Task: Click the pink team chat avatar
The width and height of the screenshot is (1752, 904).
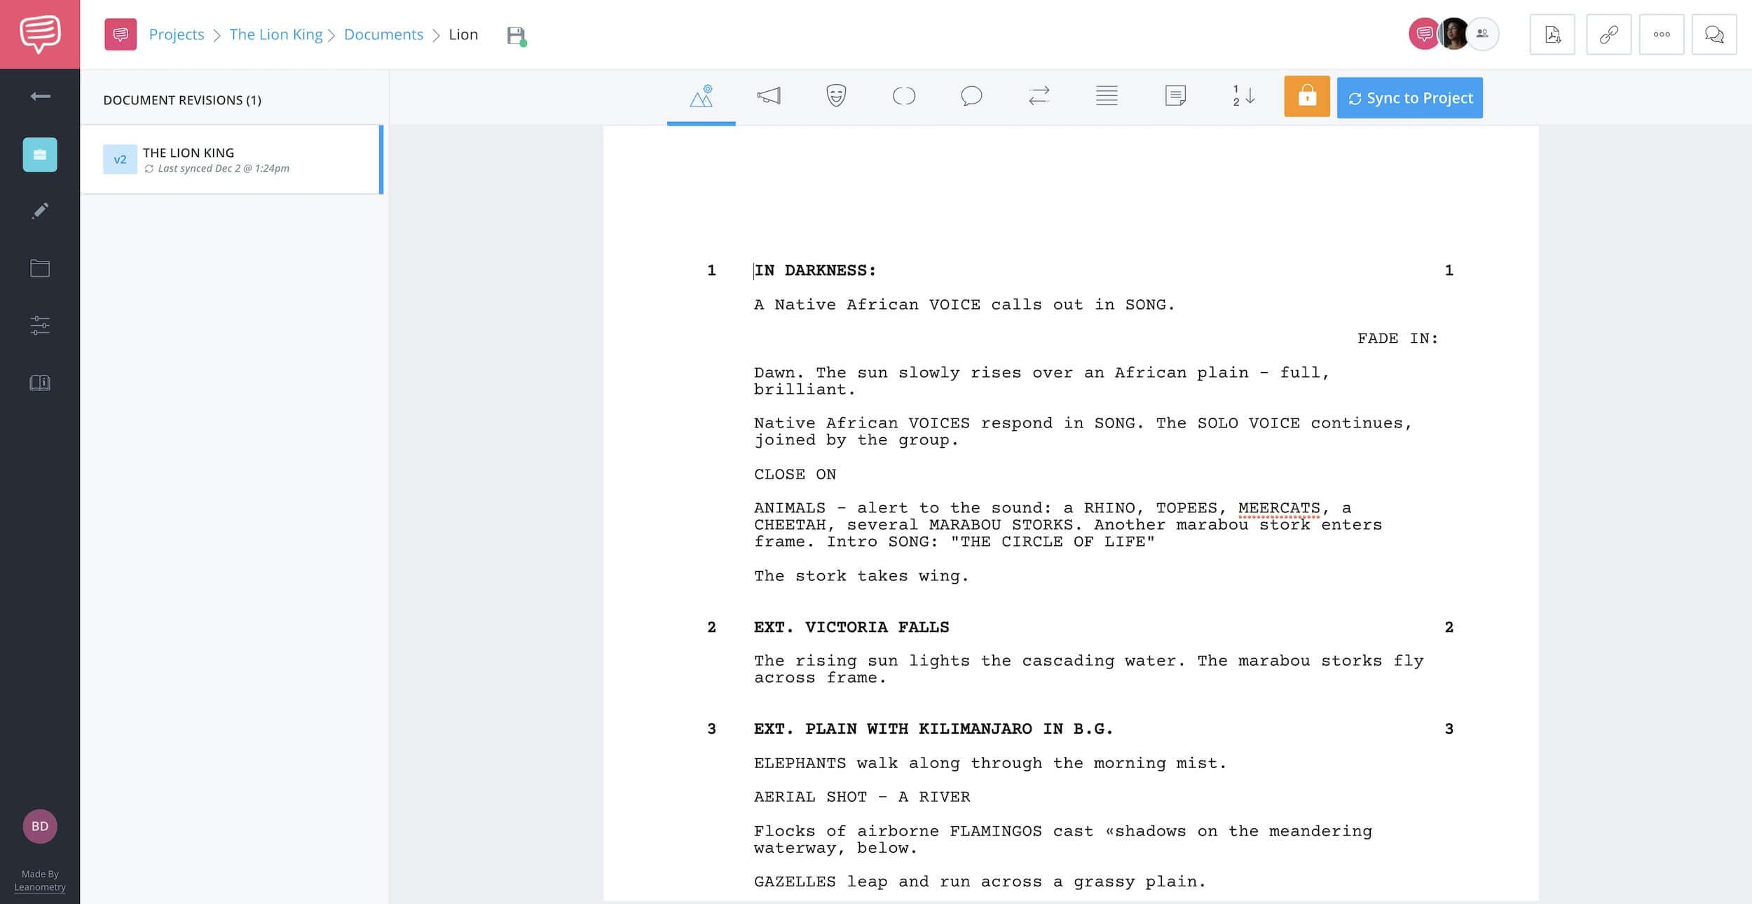Action: tap(1423, 34)
